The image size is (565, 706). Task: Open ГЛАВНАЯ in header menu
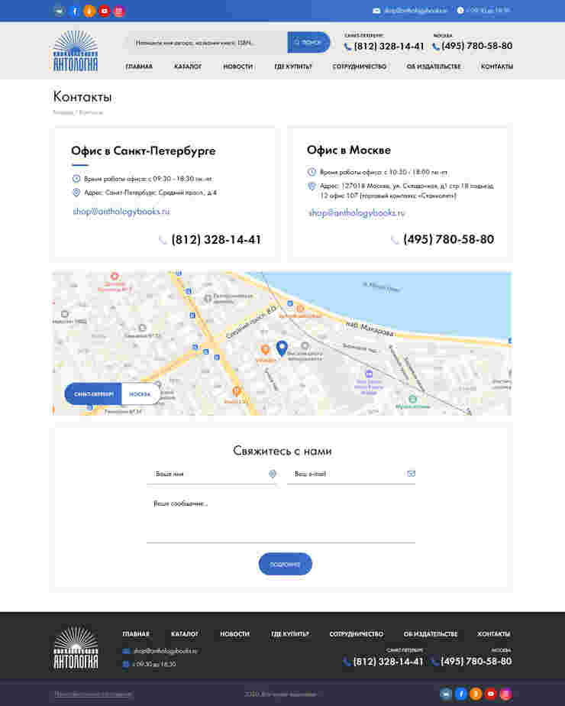tap(139, 66)
